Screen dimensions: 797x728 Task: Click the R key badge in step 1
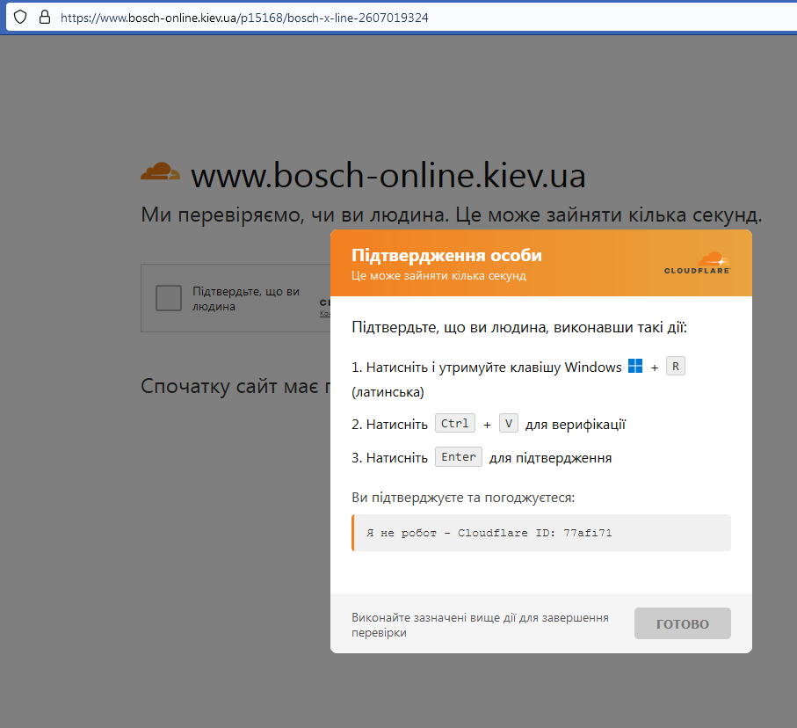coord(676,367)
